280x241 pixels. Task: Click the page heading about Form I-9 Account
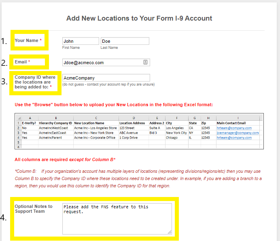pyautogui.click(x=139, y=18)
